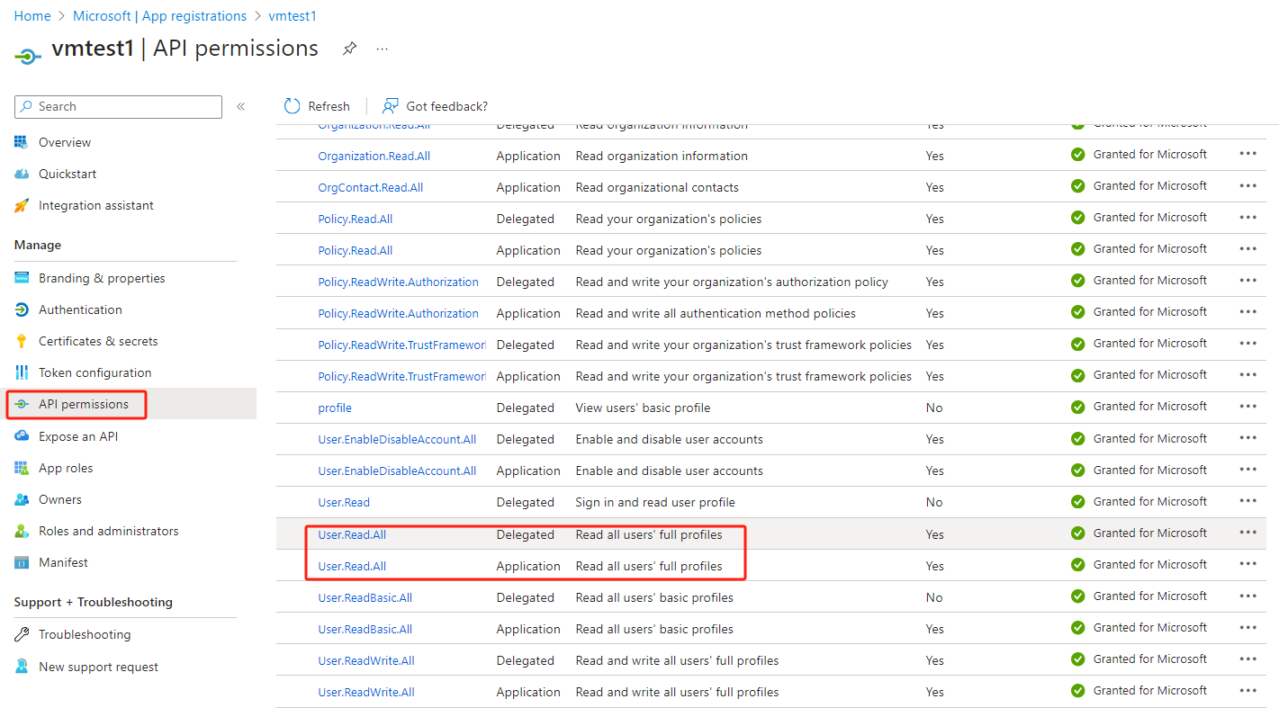Viewport: 1279px width, 708px height.
Task: Pin the API permissions page
Action: point(349,49)
